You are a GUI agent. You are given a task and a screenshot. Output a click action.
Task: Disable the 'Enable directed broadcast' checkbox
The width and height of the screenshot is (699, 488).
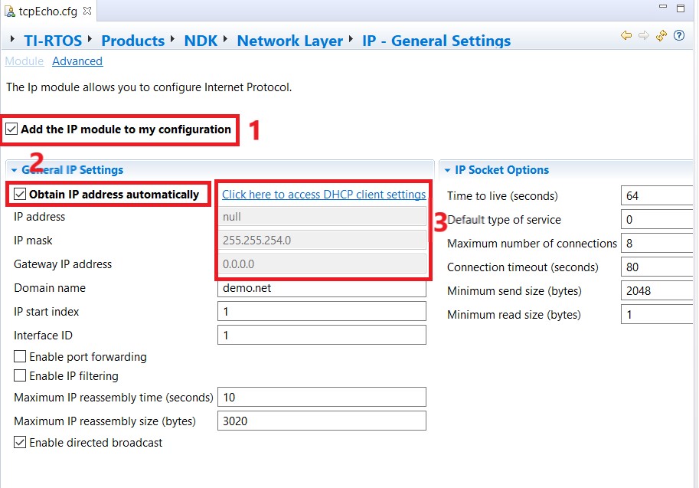(20, 443)
